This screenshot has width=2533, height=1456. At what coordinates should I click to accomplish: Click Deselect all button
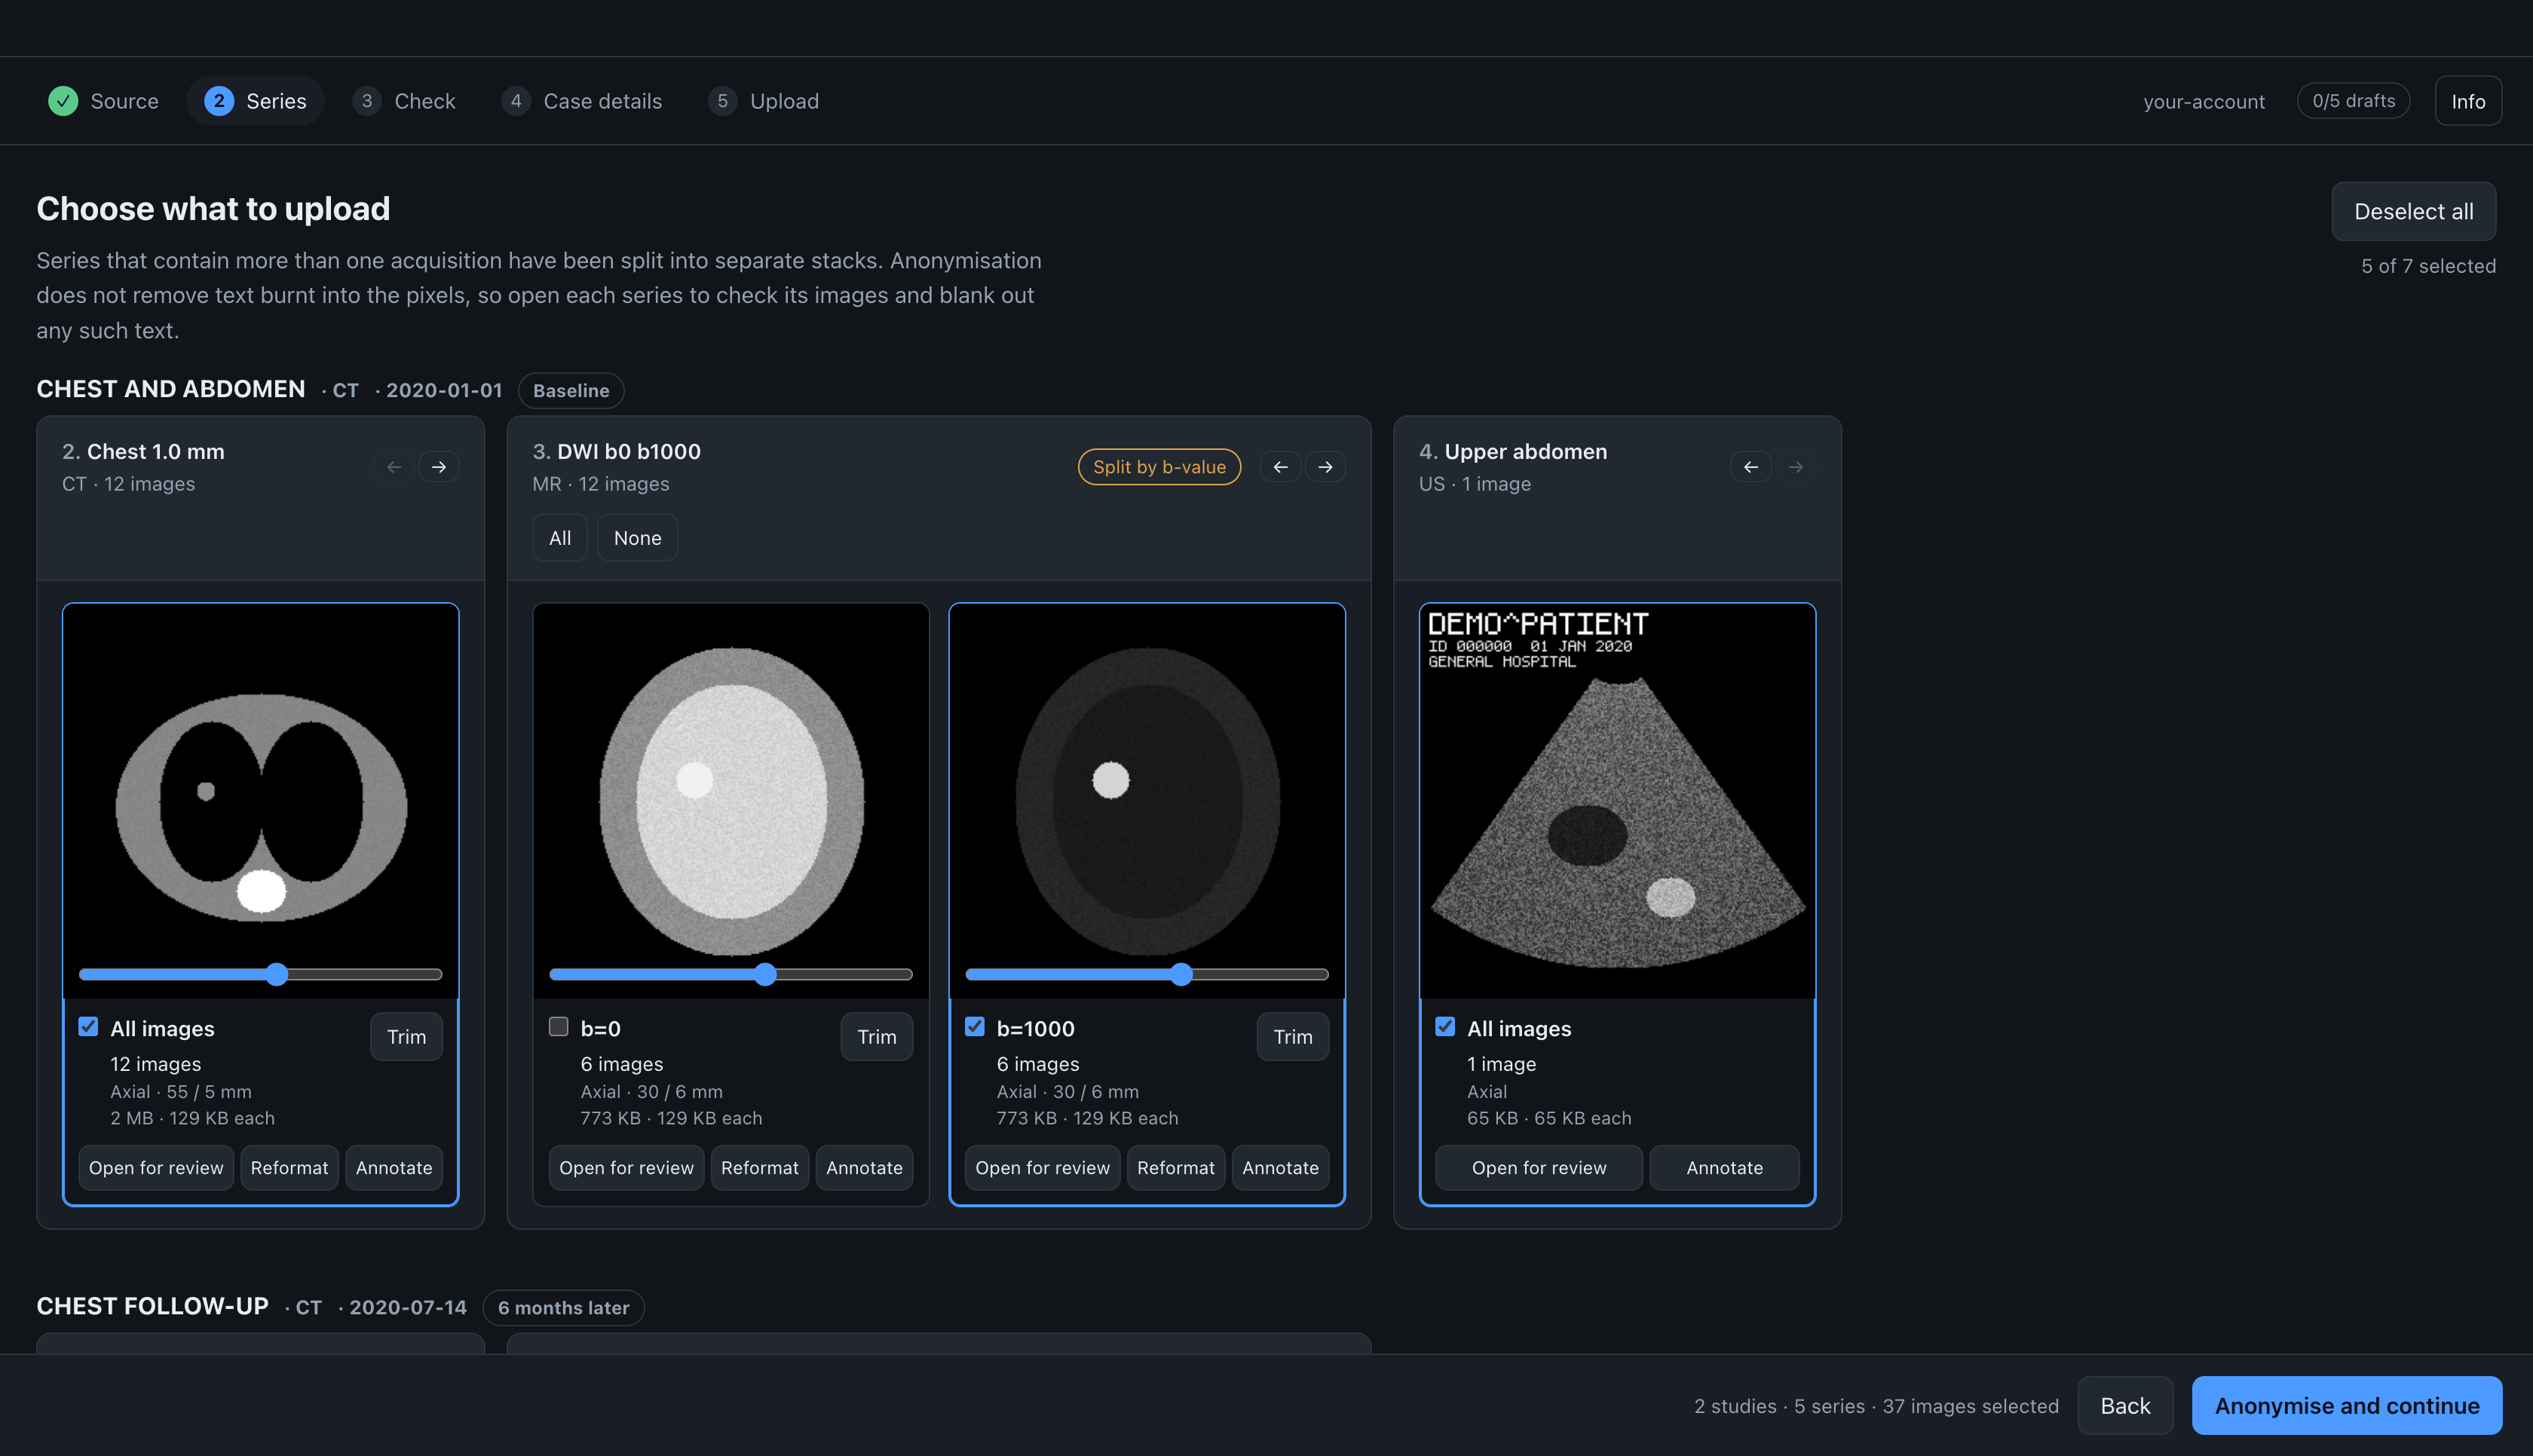point(2414,211)
